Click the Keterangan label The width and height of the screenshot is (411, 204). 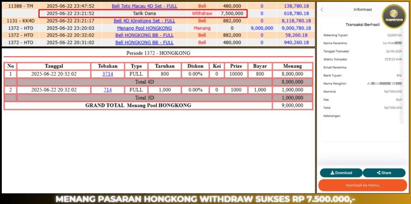332,116
